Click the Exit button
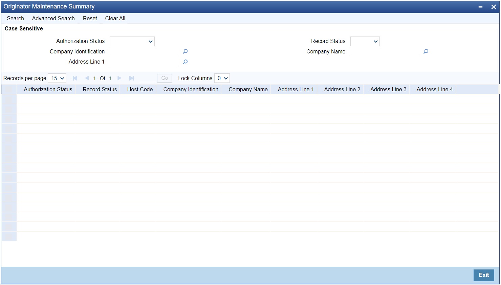The height and width of the screenshot is (285, 501). coord(484,275)
